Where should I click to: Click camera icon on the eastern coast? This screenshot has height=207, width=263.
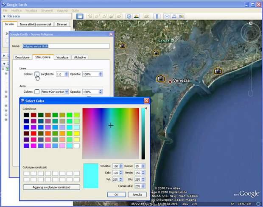coord(218,71)
